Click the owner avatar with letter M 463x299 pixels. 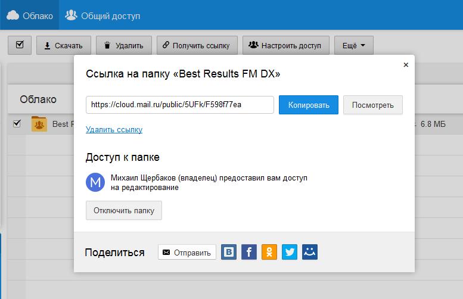pyautogui.click(x=95, y=182)
